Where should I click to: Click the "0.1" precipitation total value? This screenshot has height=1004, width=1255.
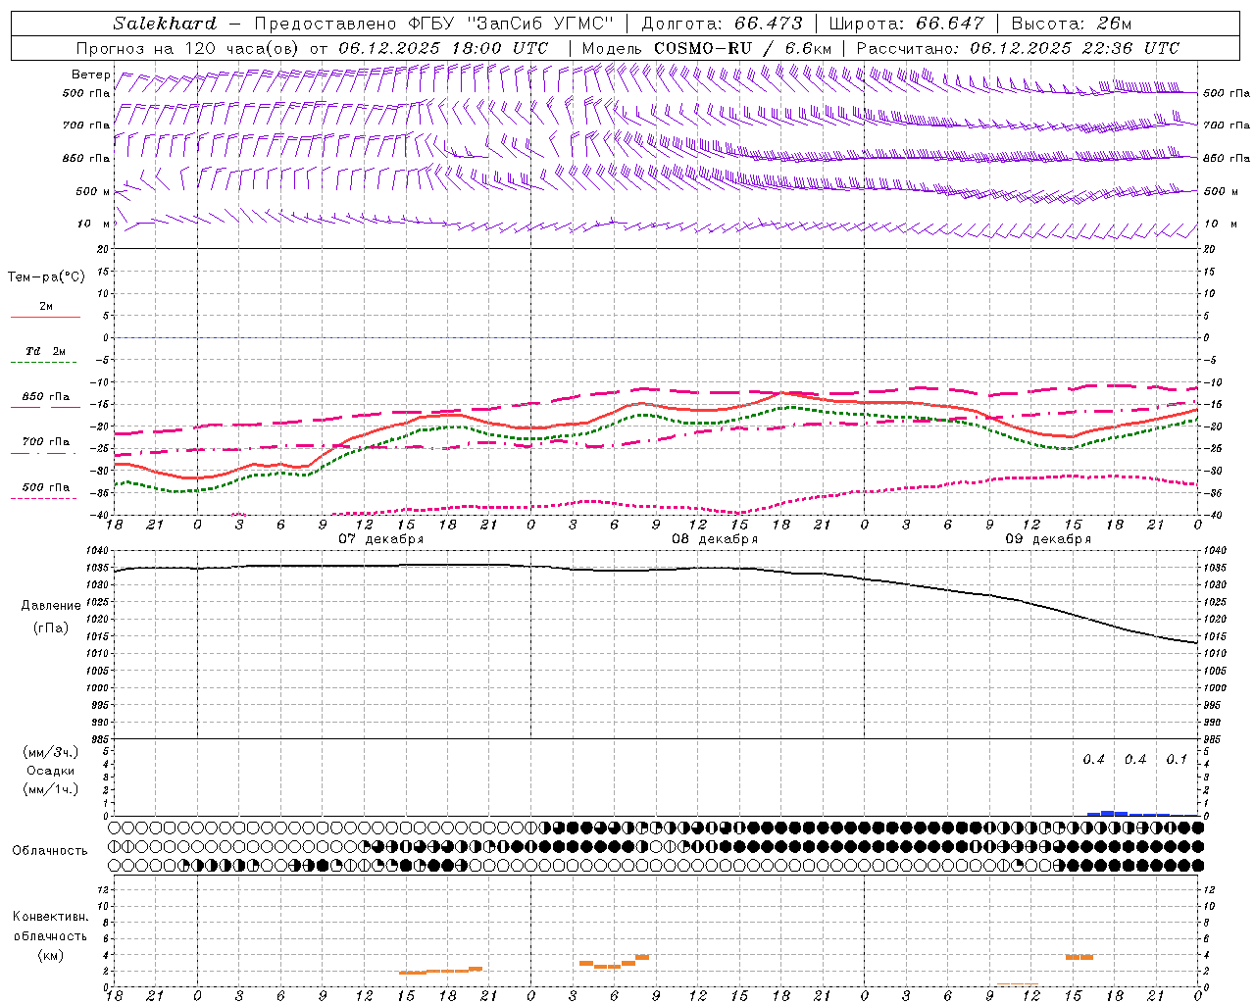coord(1177,760)
